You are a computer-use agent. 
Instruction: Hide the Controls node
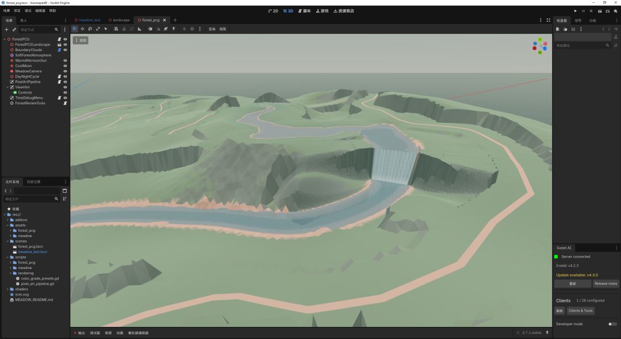[x=66, y=92]
